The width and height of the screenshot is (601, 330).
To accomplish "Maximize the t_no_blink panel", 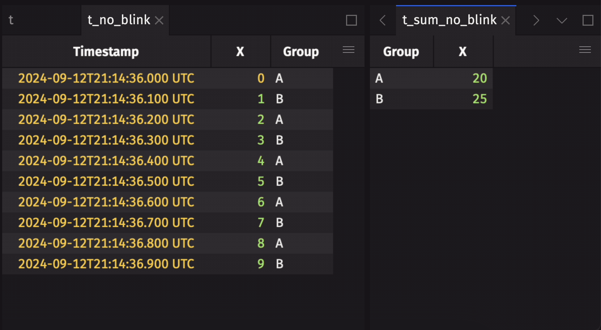I will coord(350,21).
